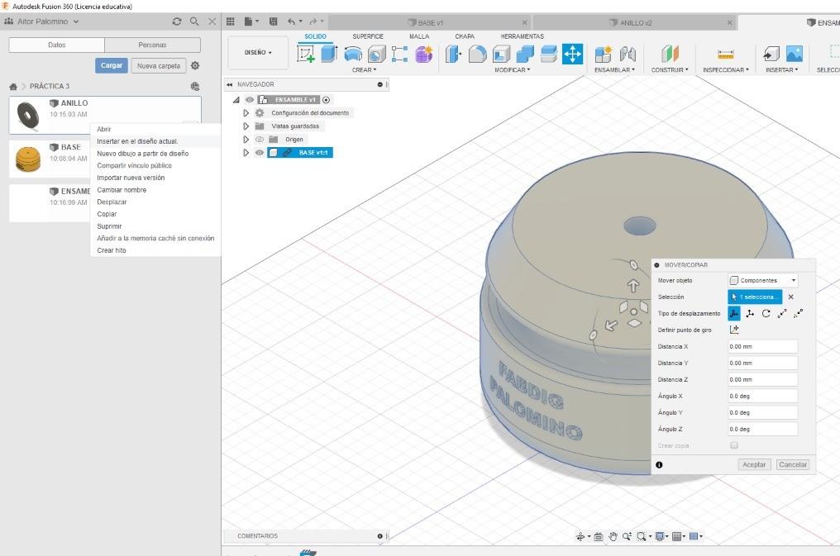Pick the Offset Plane construct tool
Screen dimensions: 840x556
click(x=670, y=54)
